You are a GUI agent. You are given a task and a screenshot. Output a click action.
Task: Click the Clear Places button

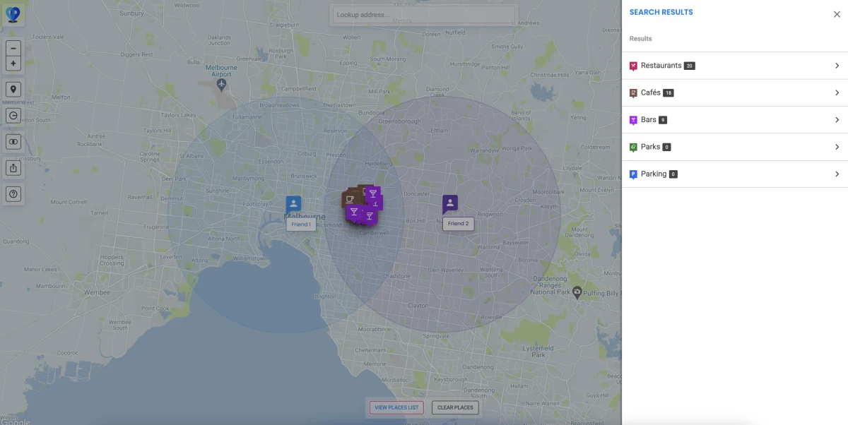(455, 407)
